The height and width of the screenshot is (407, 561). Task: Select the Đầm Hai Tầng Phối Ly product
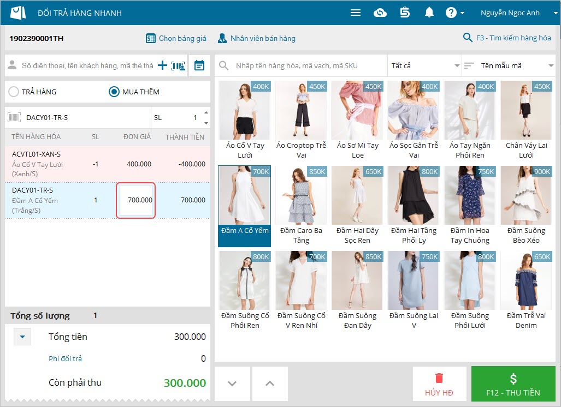(414, 206)
